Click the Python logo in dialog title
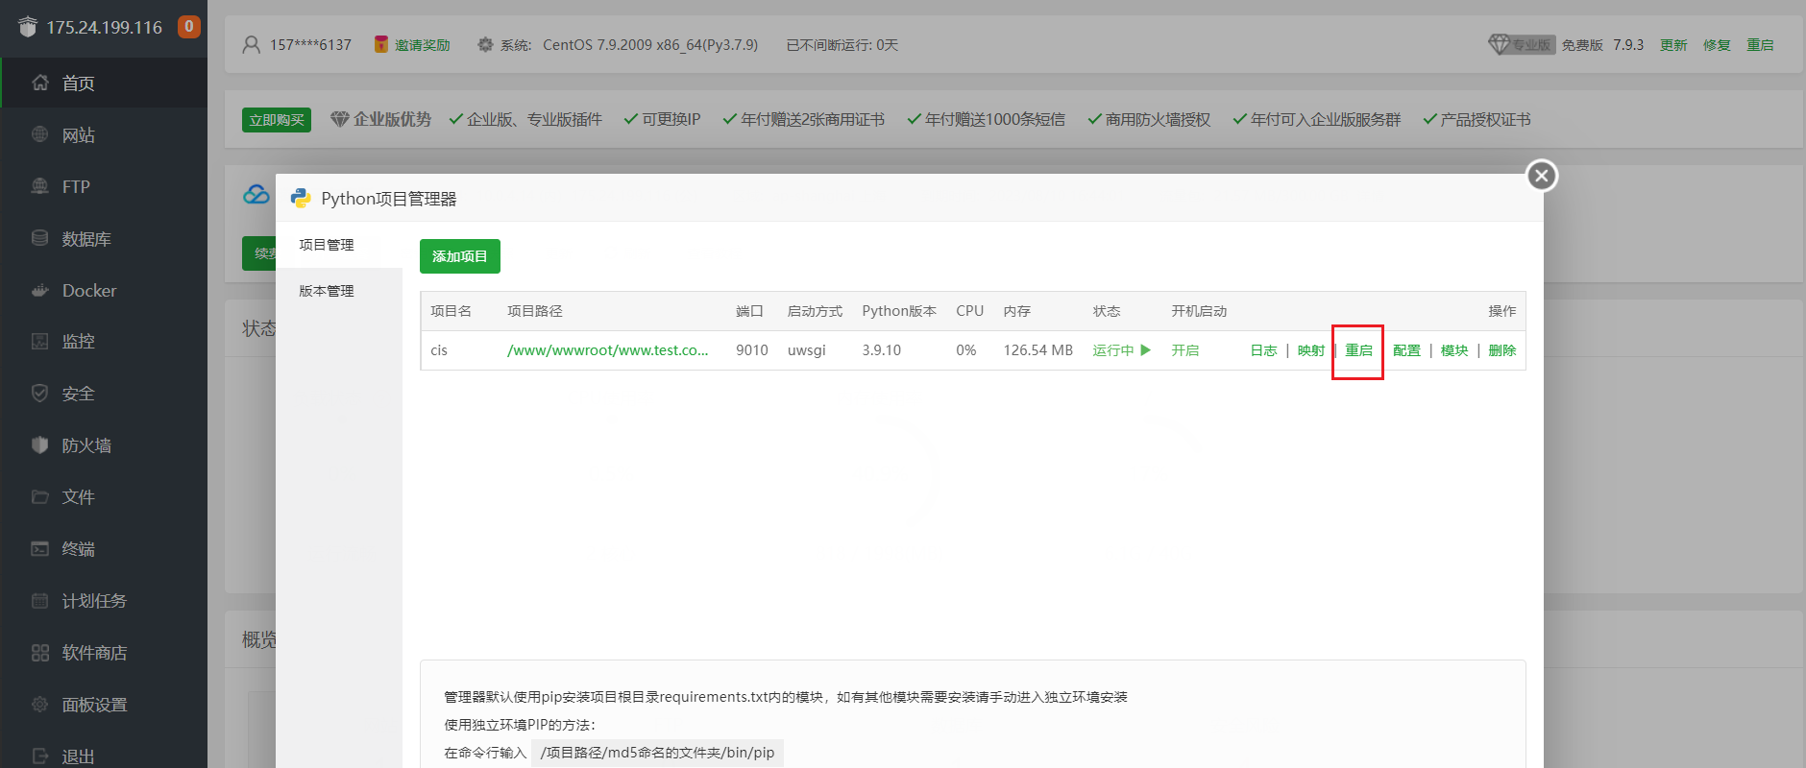This screenshot has height=768, width=1806. (301, 198)
